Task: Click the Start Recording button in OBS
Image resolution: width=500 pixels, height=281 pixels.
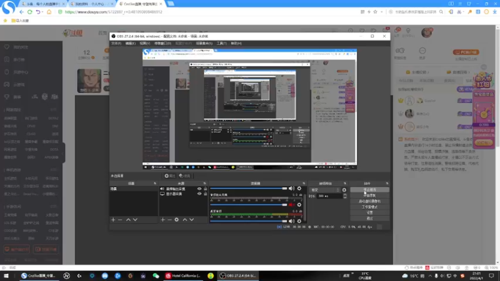Action: point(369,195)
